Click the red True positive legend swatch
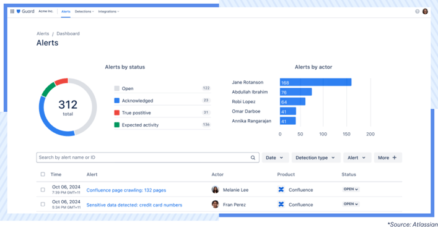 point(116,112)
